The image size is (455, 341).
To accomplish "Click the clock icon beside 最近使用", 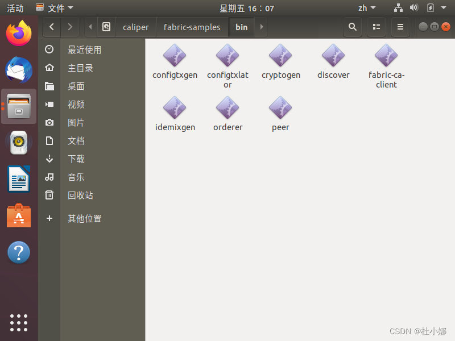I will tap(49, 49).
